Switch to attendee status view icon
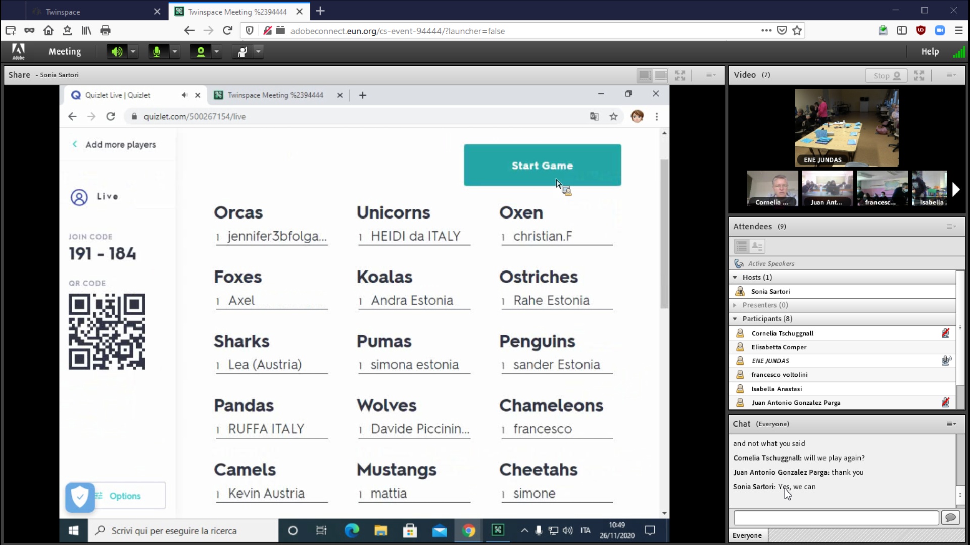The height and width of the screenshot is (545, 970). [x=757, y=246]
